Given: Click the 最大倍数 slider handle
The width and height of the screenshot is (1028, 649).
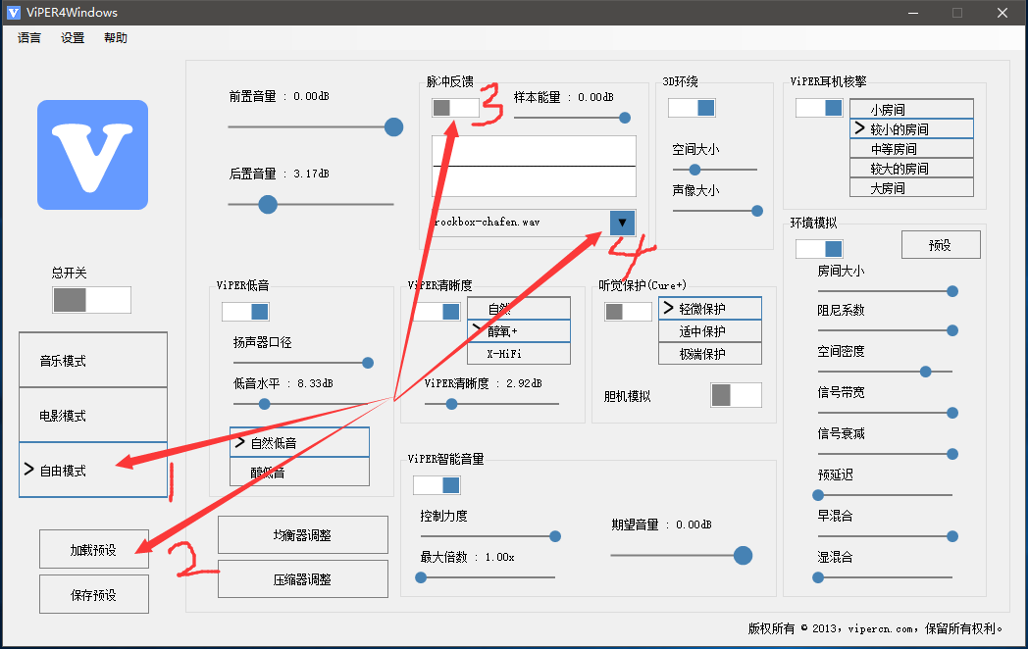Looking at the screenshot, I should click(x=421, y=578).
